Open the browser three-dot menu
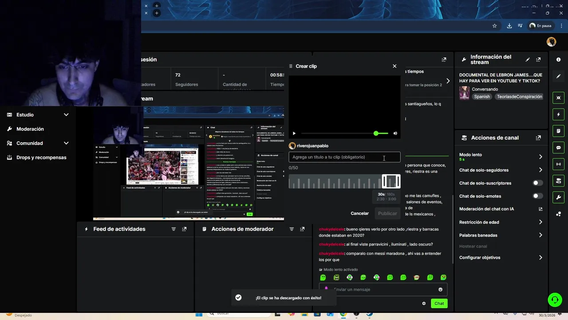Viewport: 568px width, 320px height. click(561, 26)
